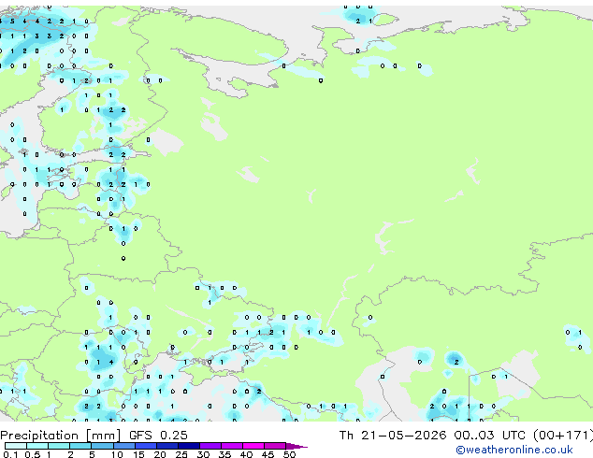Screen dimensions: 593x458
Task: Click the legend swatch for 2 to 5 mm
Action: pyautogui.click(x=80, y=446)
